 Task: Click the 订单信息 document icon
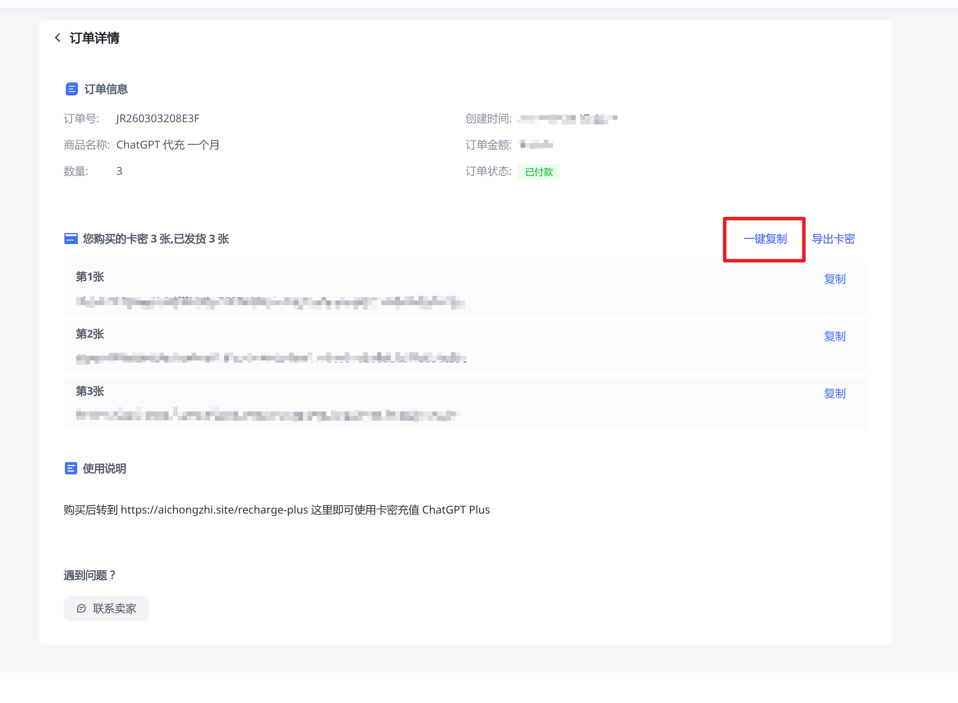(71, 89)
